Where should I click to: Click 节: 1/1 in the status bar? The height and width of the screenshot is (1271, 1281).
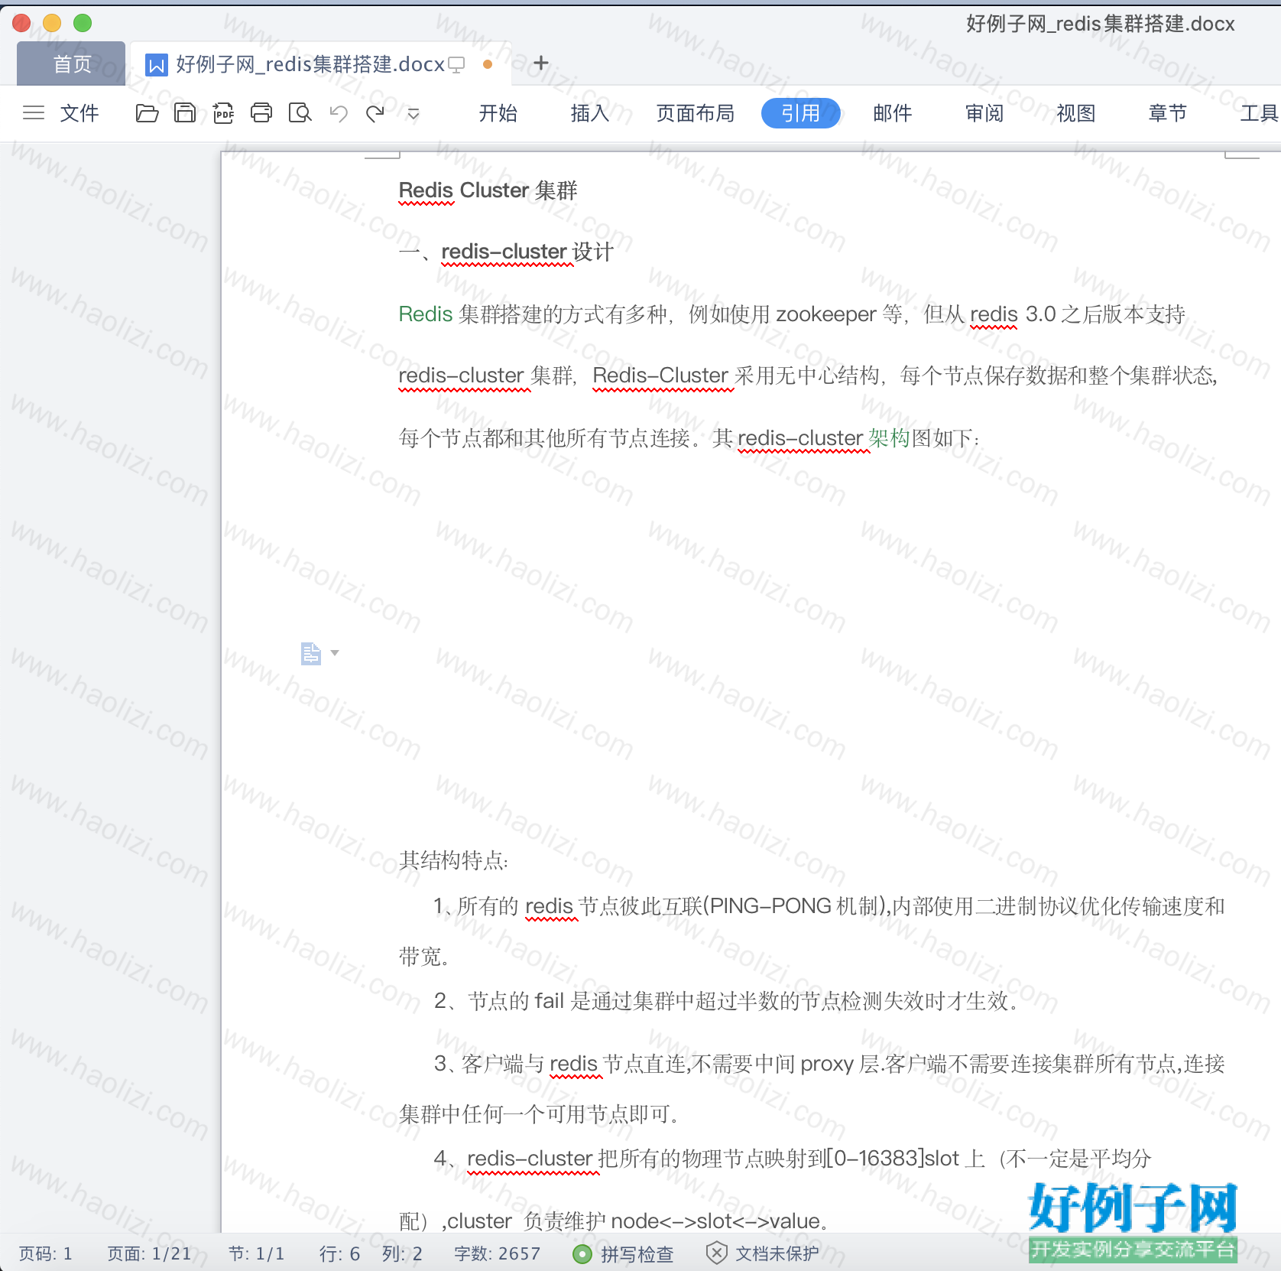(x=256, y=1253)
